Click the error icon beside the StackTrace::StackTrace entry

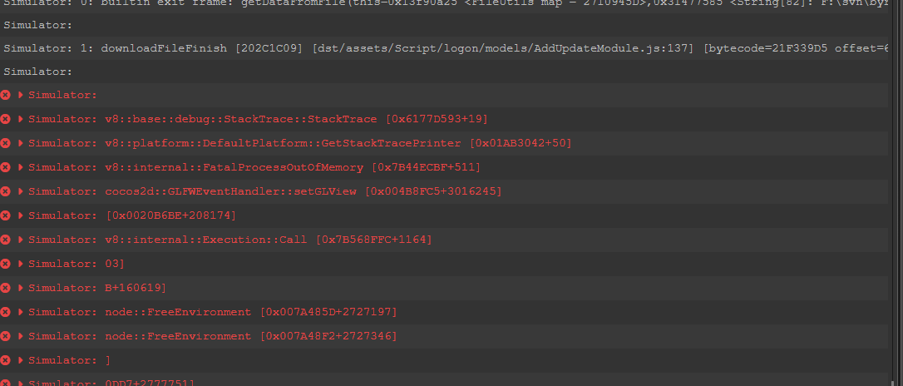coord(6,120)
